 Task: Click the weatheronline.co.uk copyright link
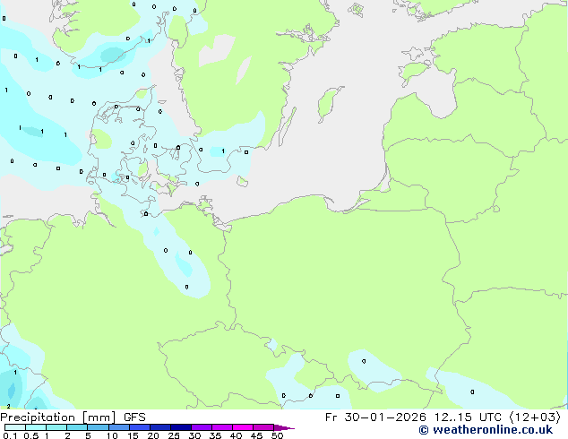click(486, 430)
